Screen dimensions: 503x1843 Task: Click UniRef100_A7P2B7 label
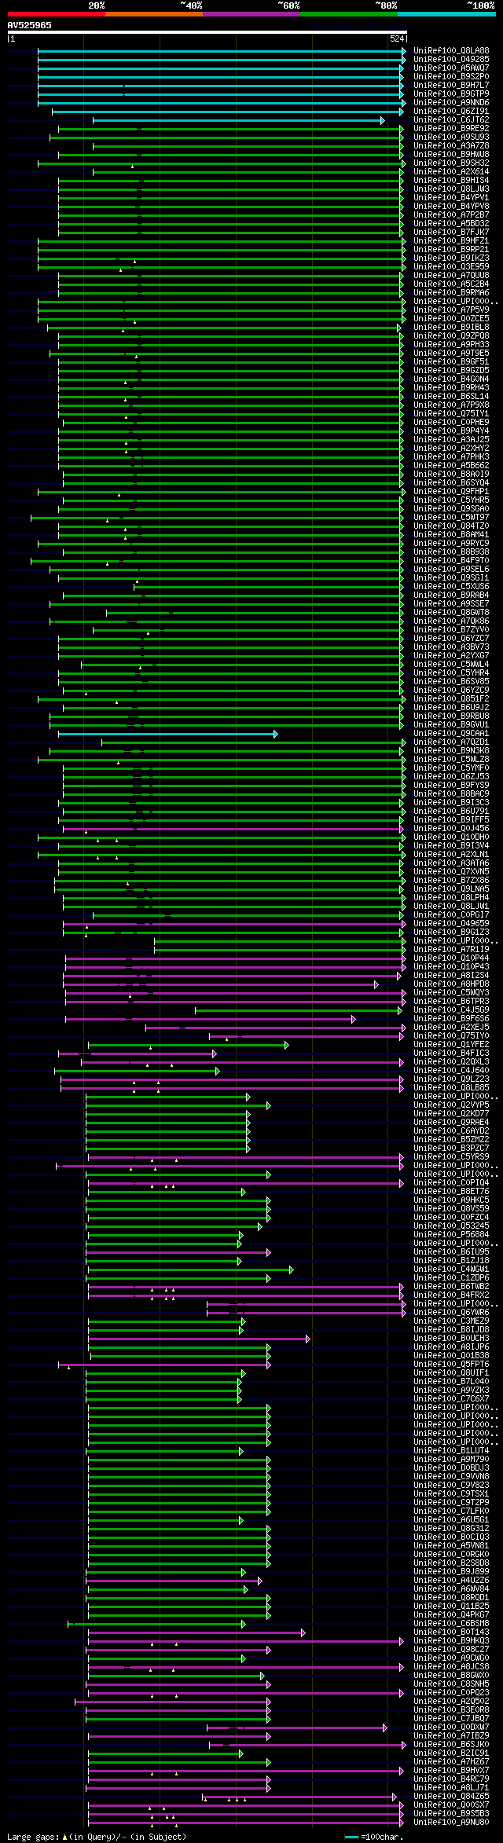(x=451, y=214)
